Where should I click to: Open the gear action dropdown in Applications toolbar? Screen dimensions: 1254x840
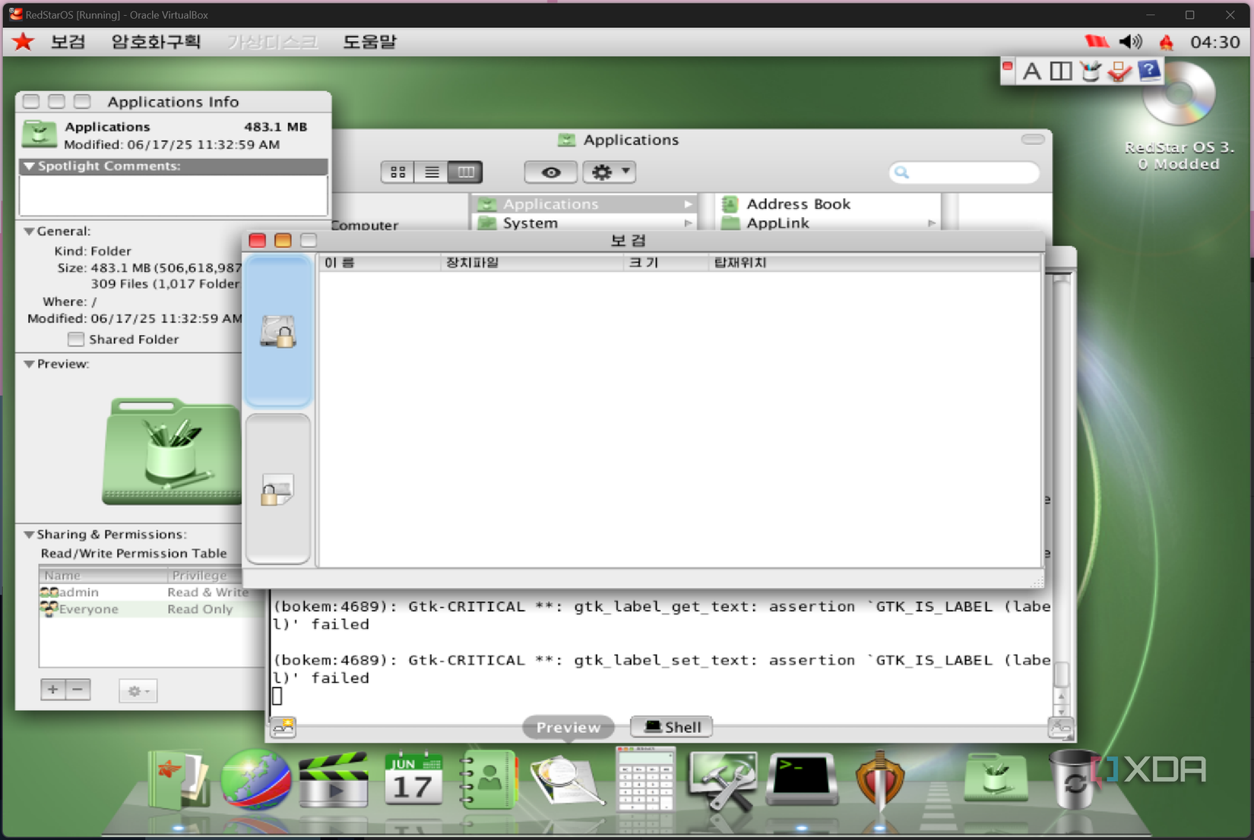pyautogui.click(x=609, y=172)
